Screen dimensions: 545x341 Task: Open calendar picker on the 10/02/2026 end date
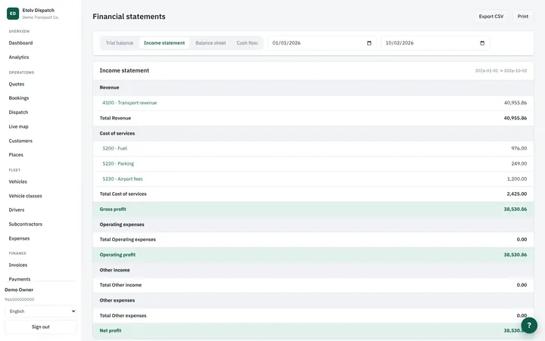click(x=482, y=43)
